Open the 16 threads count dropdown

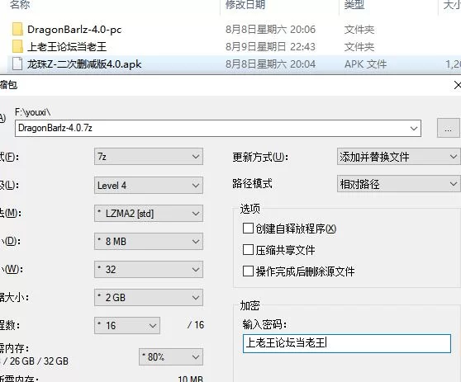[127, 325]
